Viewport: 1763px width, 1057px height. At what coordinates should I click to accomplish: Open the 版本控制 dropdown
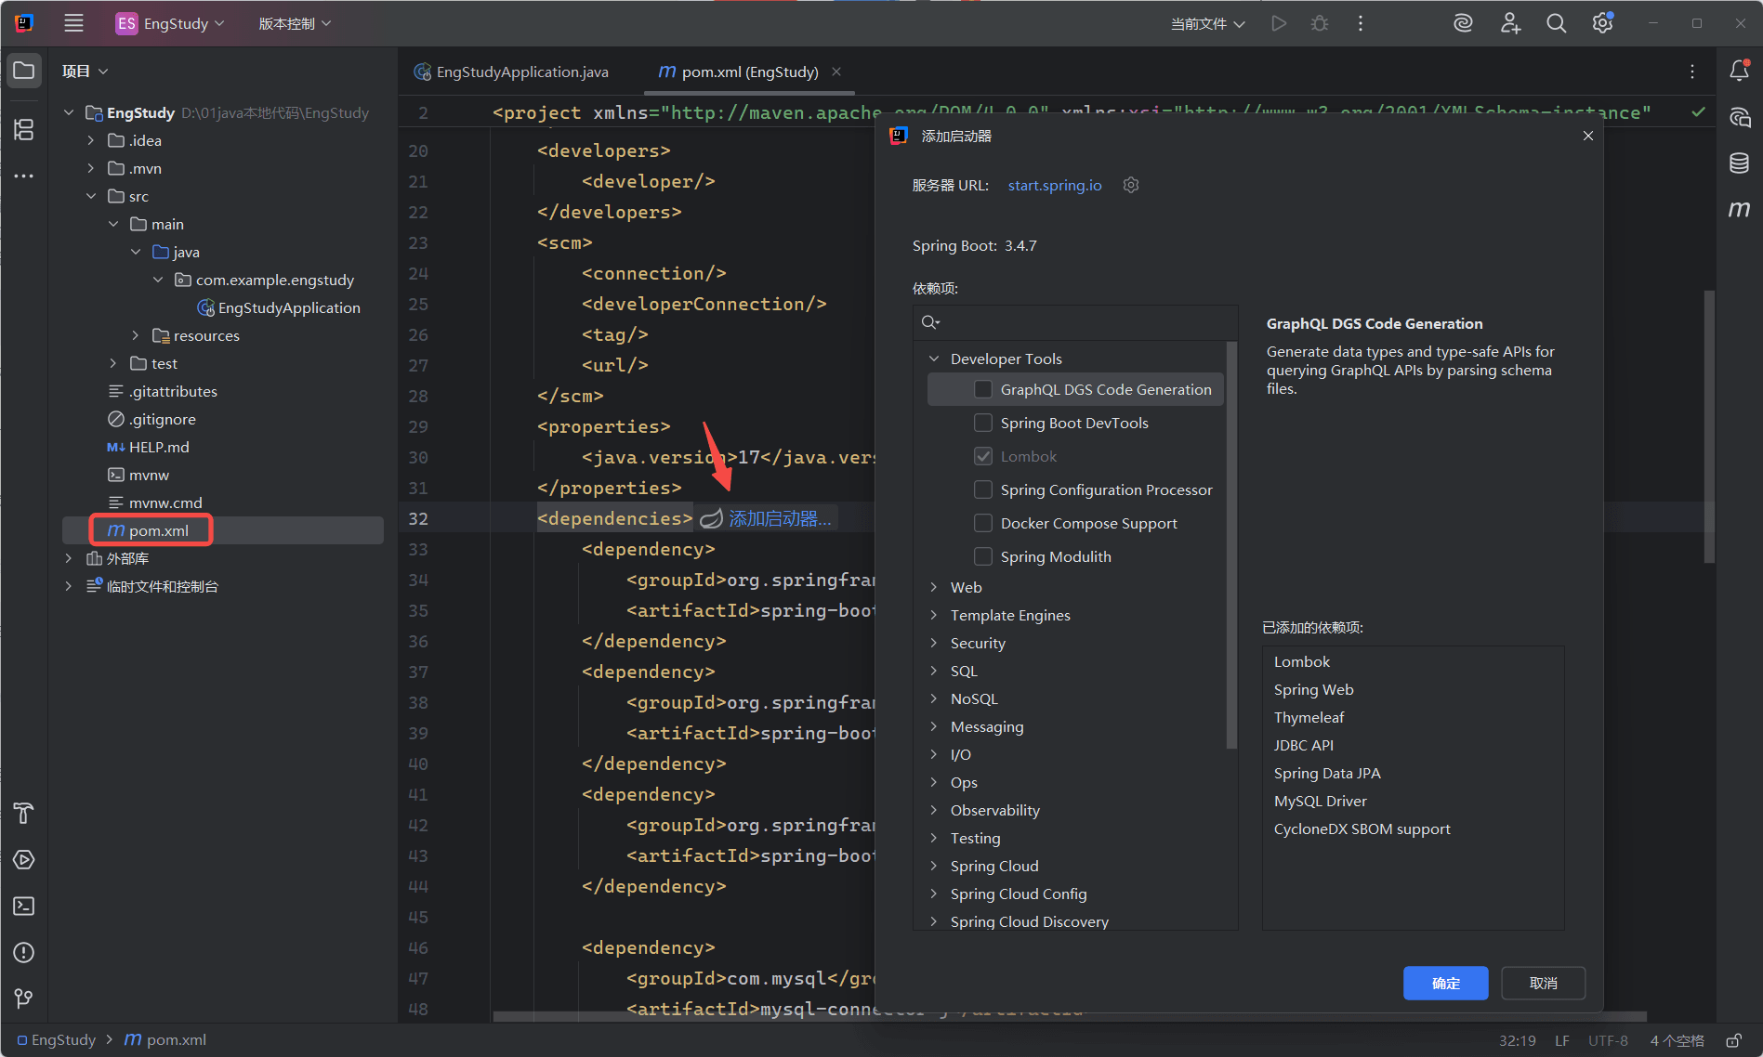tap(295, 23)
